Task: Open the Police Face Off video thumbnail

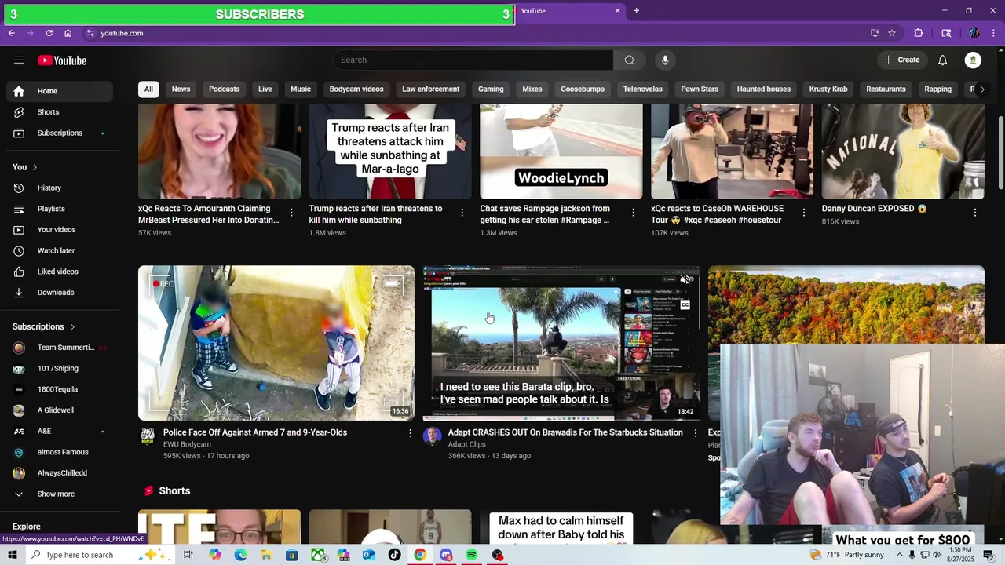Action: coord(276,343)
